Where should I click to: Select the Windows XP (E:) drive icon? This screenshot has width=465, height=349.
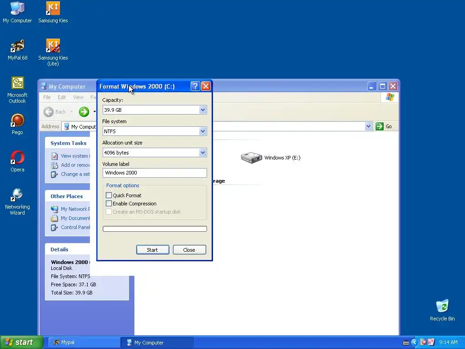tap(251, 158)
